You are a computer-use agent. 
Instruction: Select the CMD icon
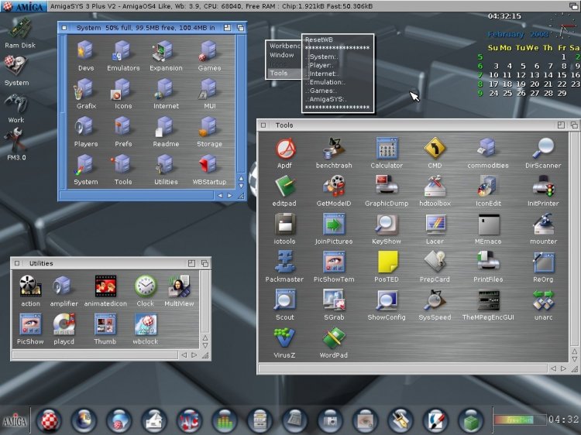435,149
